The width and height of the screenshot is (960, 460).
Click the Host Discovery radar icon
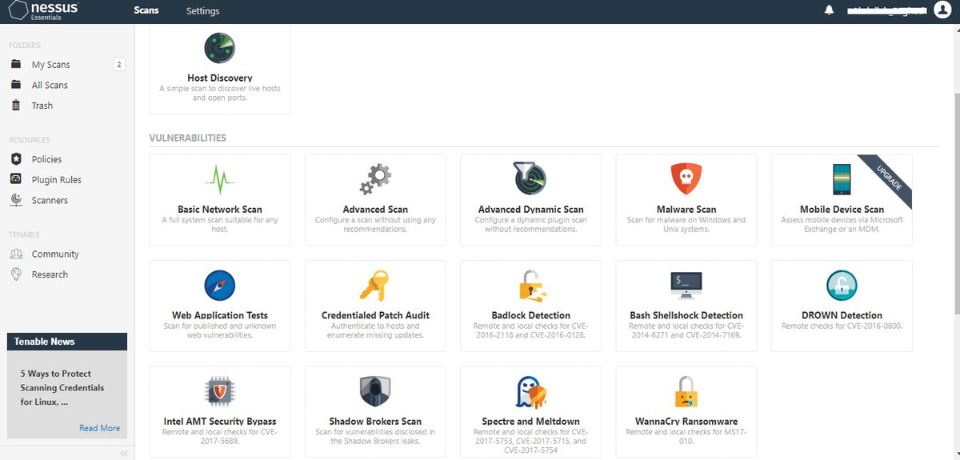[219, 48]
